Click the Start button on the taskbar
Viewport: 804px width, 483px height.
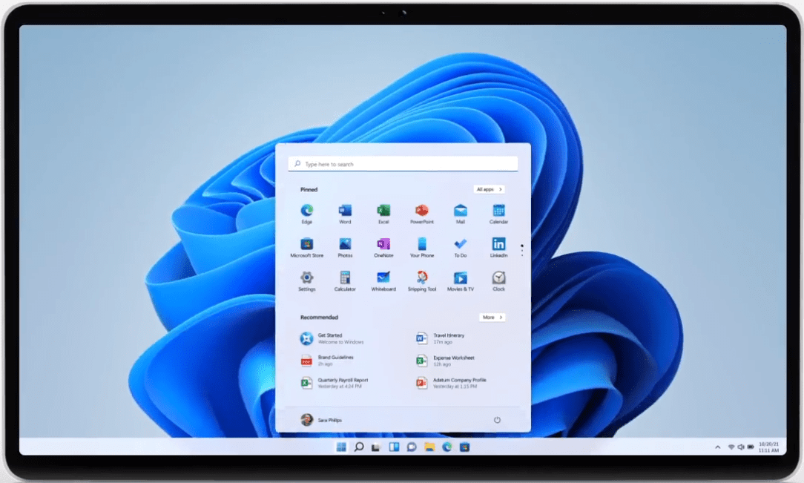click(341, 447)
